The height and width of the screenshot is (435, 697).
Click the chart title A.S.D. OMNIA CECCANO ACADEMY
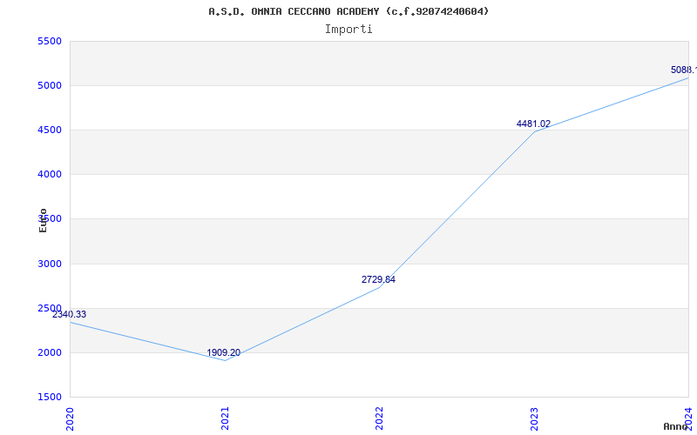pos(348,11)
